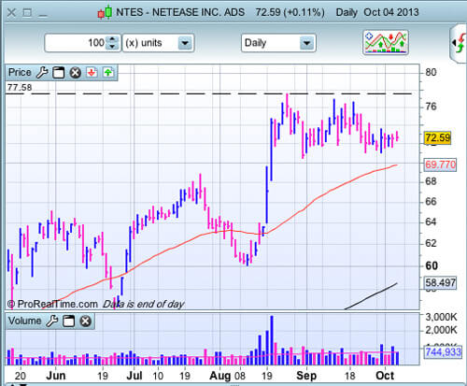This screenshot has width=467, height=386.
Task: Maximize the chart window
Action: tap(27, 13)
